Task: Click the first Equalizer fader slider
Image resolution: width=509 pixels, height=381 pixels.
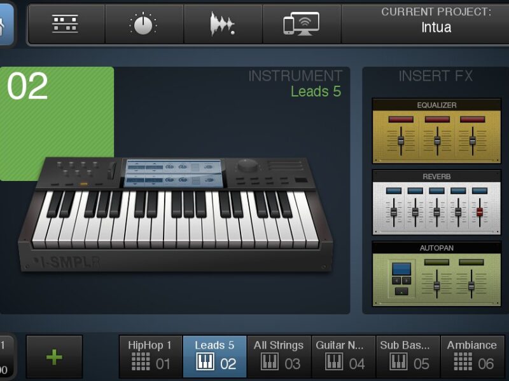Action: click(x=401, y=140)
